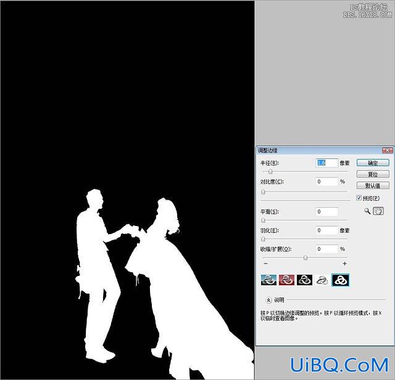Viewport: 395px width, 380px height.
Task: Click the 羽化 feather slider handle
Action: 264,239
